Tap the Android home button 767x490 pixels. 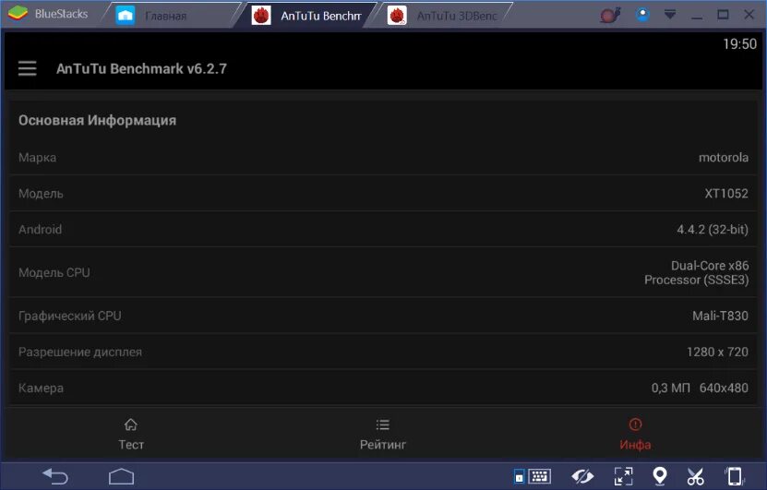click(x=121, y=476)
